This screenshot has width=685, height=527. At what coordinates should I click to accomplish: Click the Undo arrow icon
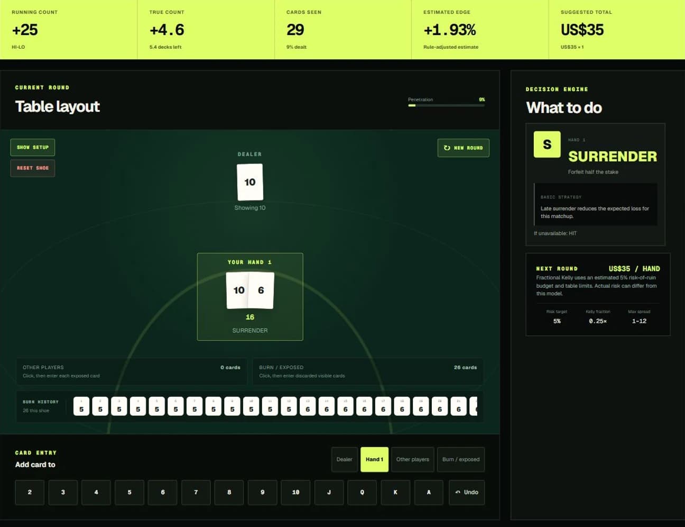(x=458, y=492)
